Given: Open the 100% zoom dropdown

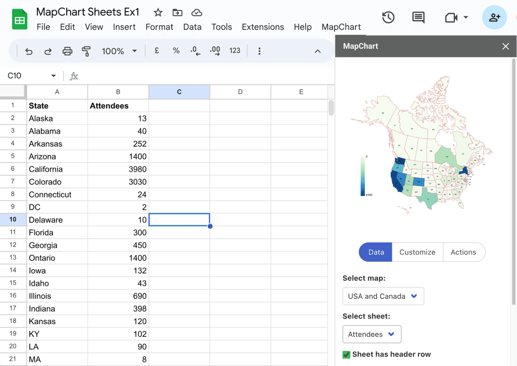Looking at the screenshot, I should coord(119,51).
